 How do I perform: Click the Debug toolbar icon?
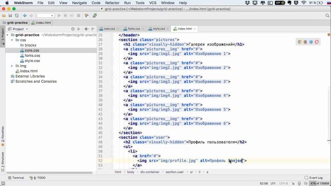point(66,16)
